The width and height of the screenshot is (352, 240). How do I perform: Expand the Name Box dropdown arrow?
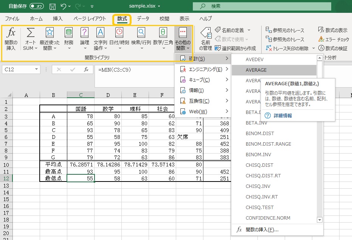(x=37, y=69)
